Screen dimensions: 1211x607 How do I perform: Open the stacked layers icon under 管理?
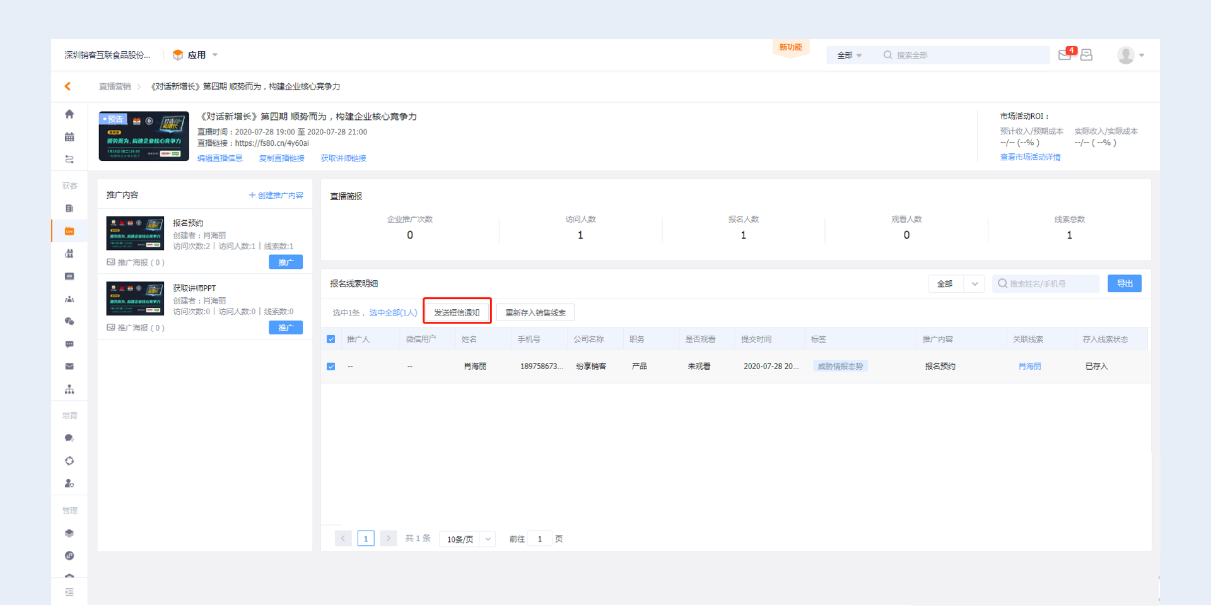(69, 533)
